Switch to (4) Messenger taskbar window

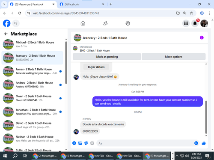pyautogui.click(x=73, y=156)
